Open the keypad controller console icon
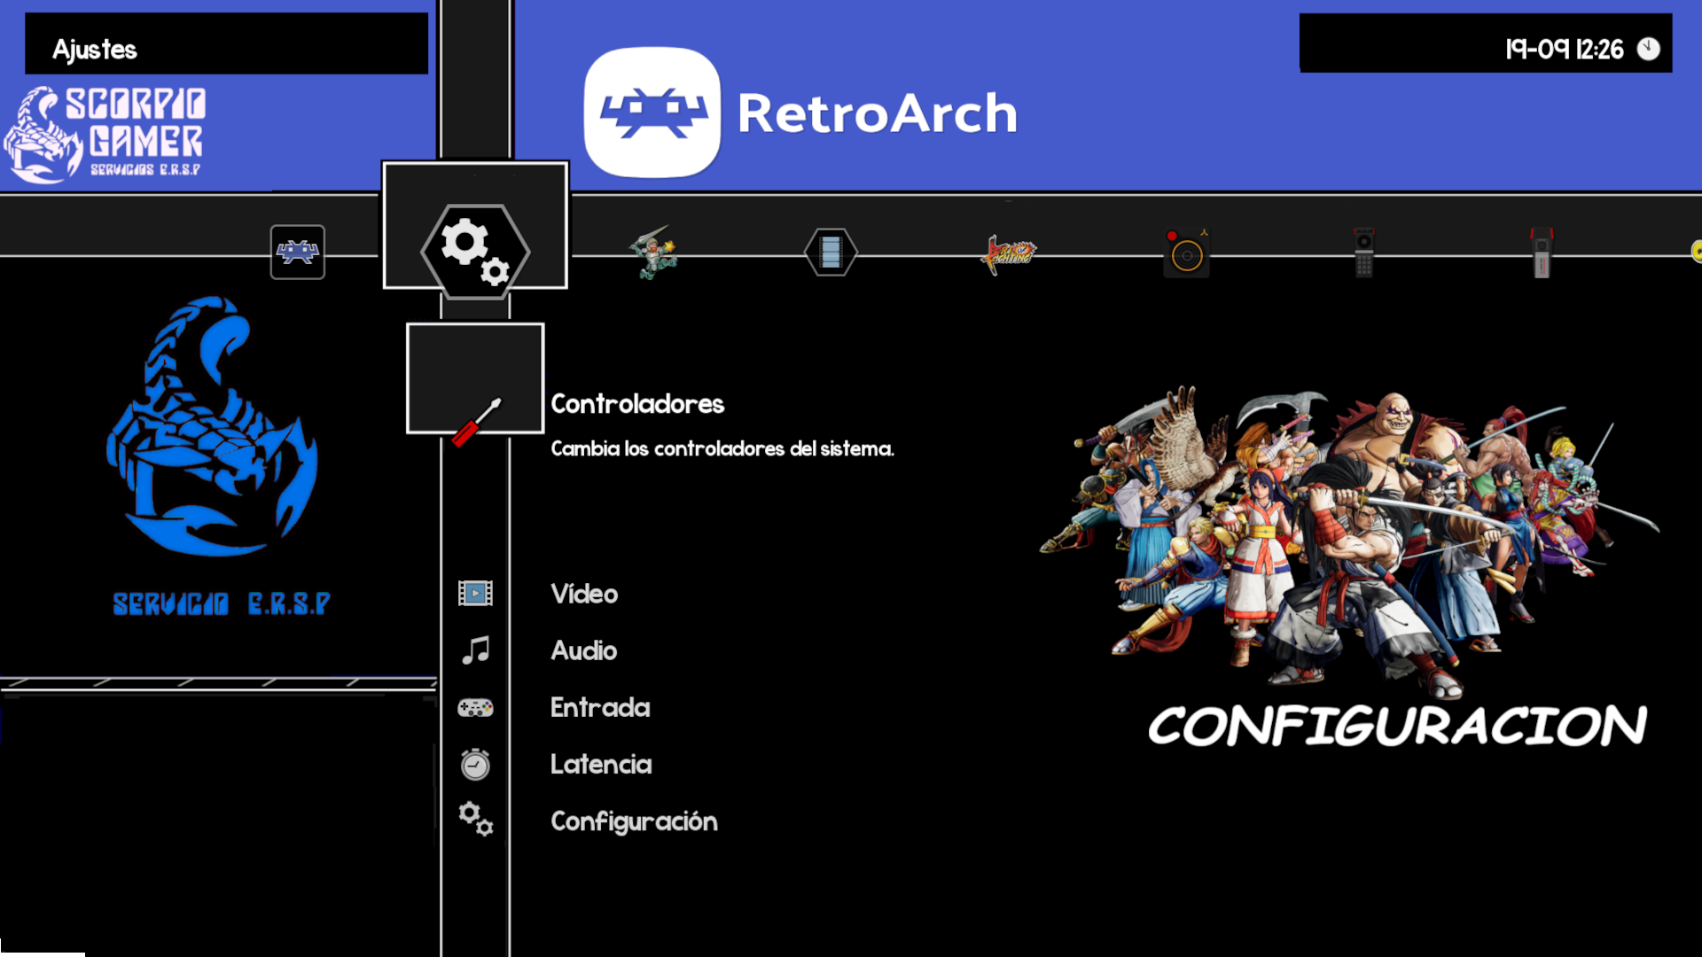The image size is (1702, 957). pyautogui.click(x=1364, y=253)
